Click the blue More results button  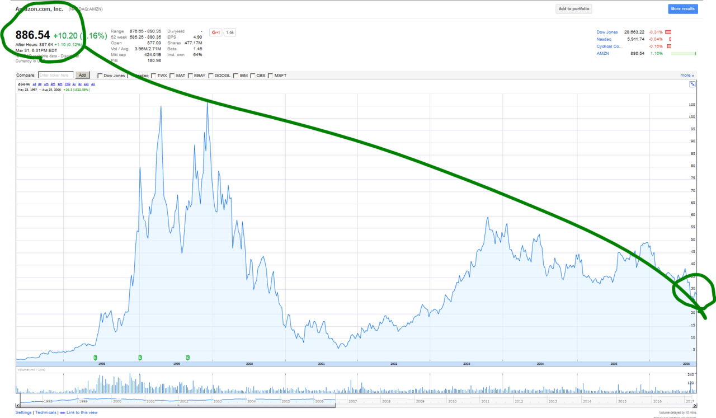(x=683, y=9)
